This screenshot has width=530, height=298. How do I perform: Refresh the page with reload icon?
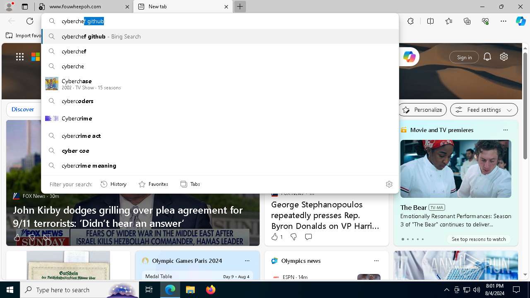click(x=30, y=21)
